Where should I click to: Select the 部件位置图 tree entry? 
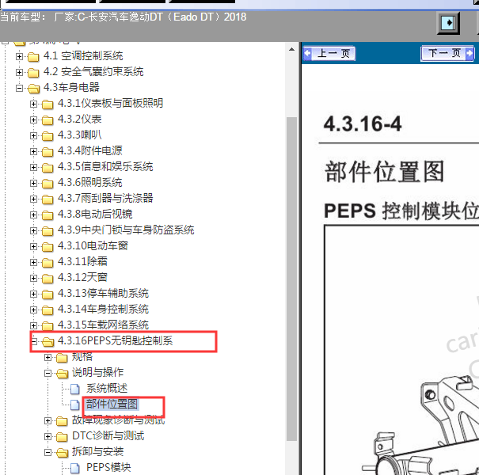pos(112,404)
